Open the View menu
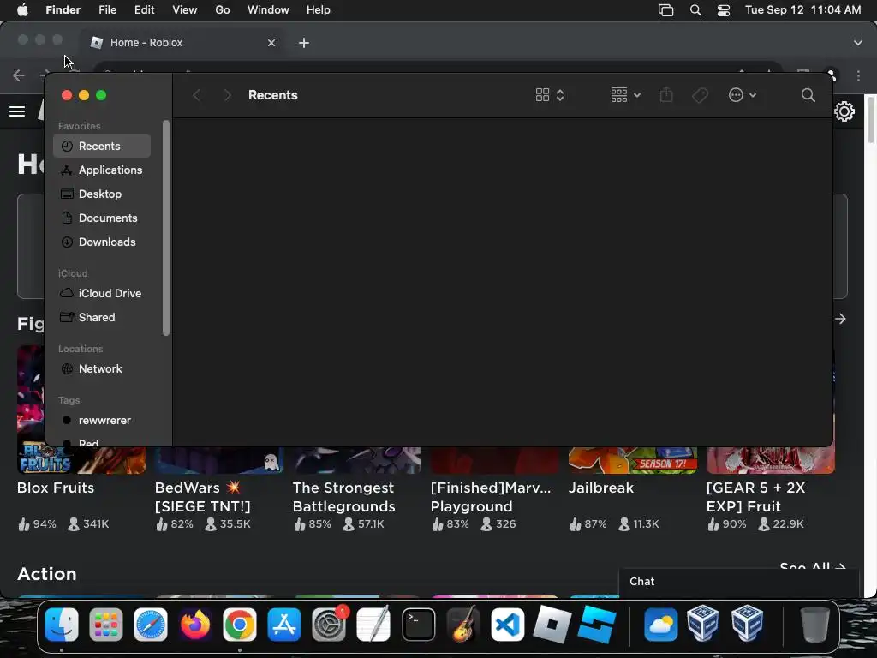Image resolution: width=877 pixels, height=658 pixels. click(x=185, y=10)
